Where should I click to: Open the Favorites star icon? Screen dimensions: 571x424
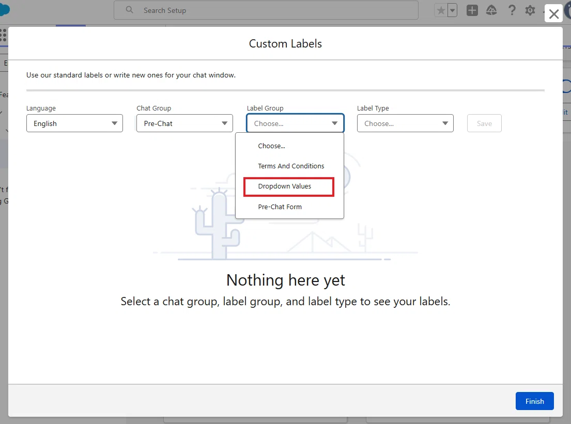441,10
